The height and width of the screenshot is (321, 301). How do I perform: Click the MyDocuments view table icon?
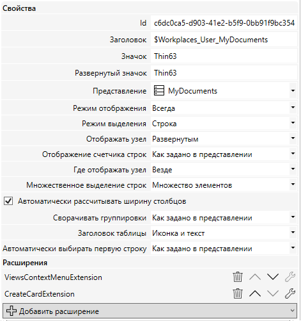[159, 90]
